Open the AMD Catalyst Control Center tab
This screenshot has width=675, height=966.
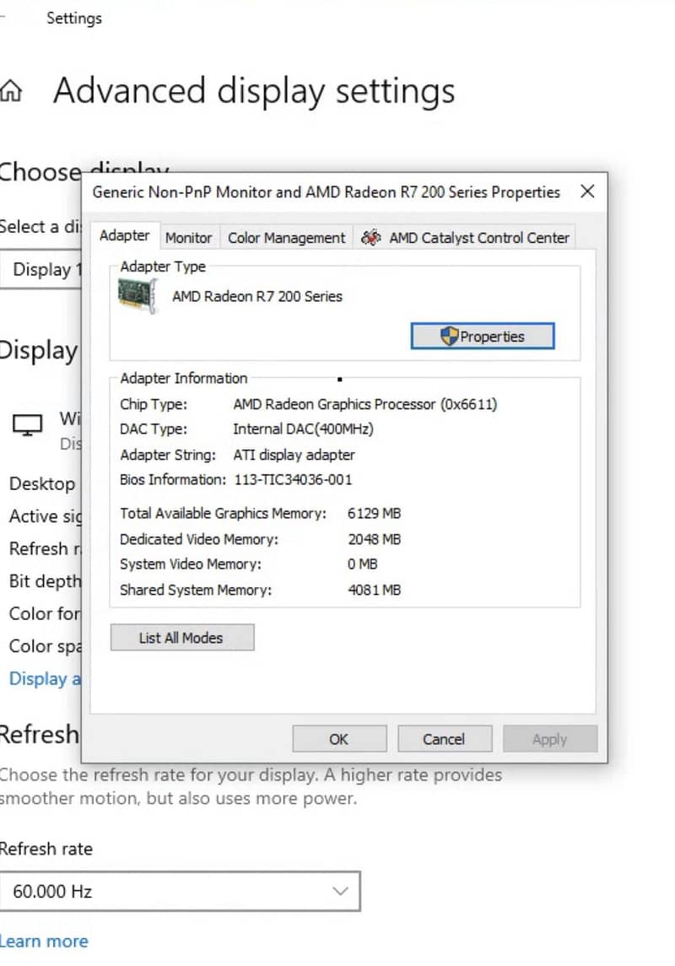[x=477, y=237]
